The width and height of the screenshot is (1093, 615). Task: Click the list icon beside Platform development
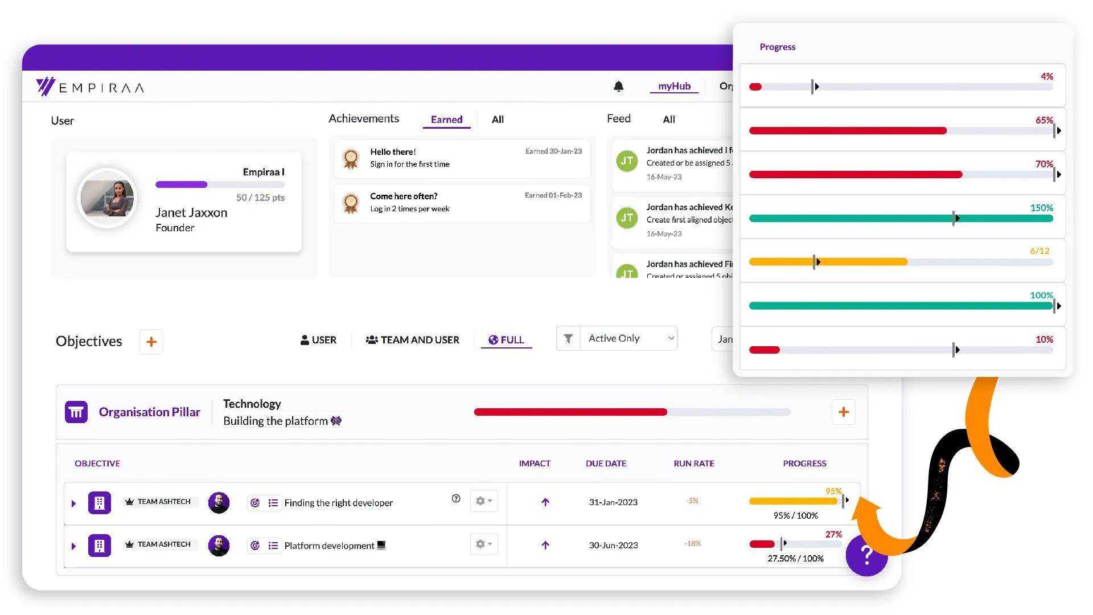pyautogui.click(x=273, y=546)
